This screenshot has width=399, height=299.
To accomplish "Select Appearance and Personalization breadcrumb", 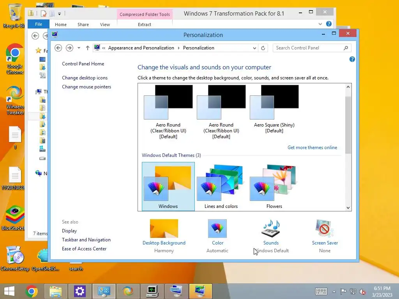I will click(x=141, y=48).
